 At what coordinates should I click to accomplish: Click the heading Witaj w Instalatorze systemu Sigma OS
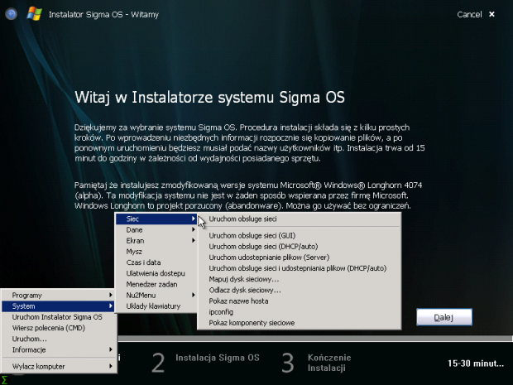pyautogui.click(x=209, y=98)
